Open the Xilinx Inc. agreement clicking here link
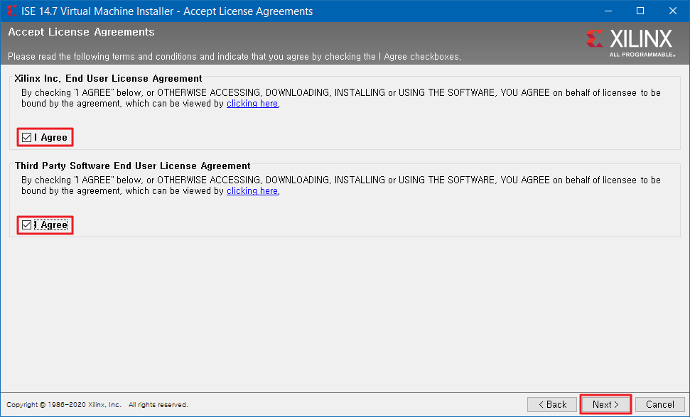This screenshot has height=417, width=690. (x=252, y=104)
